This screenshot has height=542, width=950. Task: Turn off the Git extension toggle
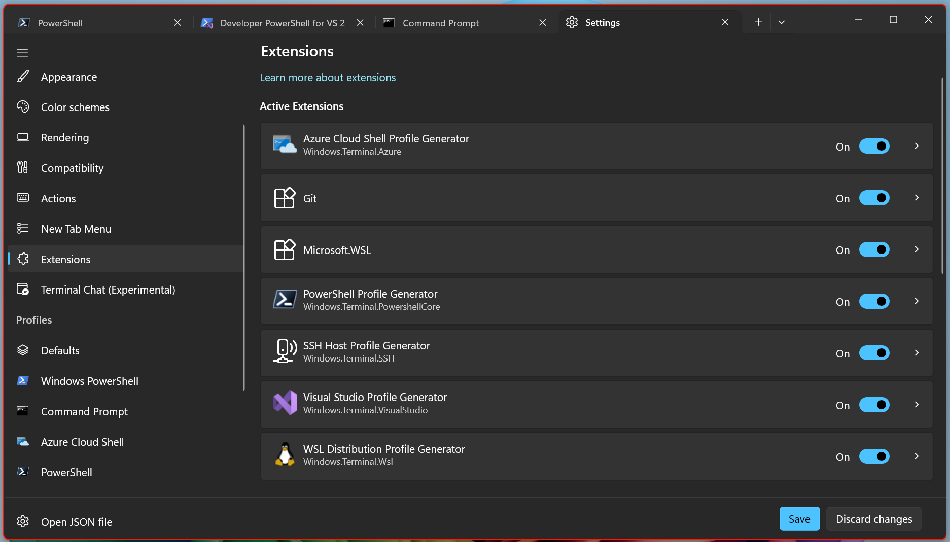pyautogui.click(x=874, y=198)
